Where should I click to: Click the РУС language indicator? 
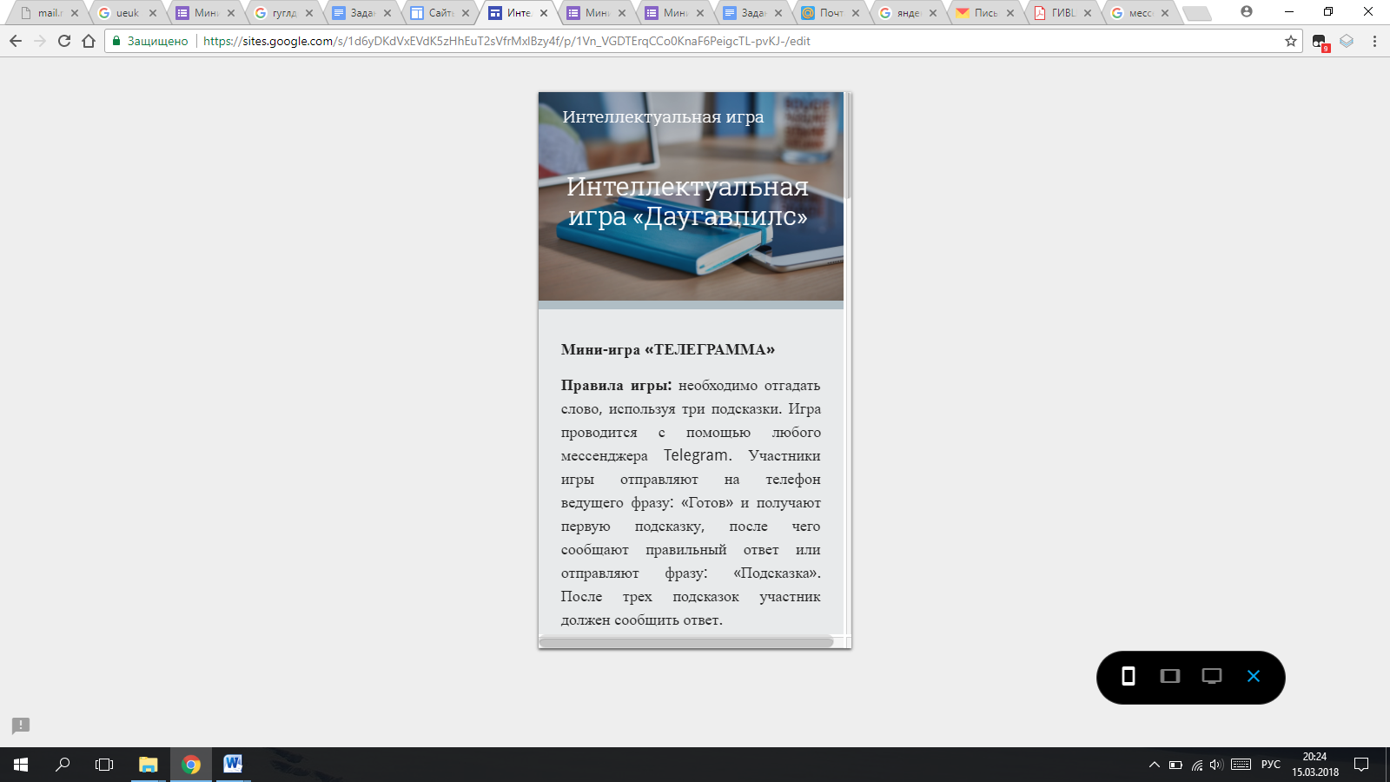pyautogui.click(x=1271, y=765)
